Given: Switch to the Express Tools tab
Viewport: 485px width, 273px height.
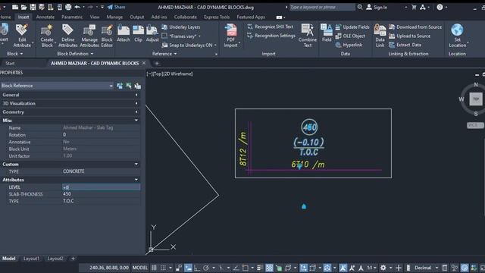Looking at the screenshot, I should 217,17.
